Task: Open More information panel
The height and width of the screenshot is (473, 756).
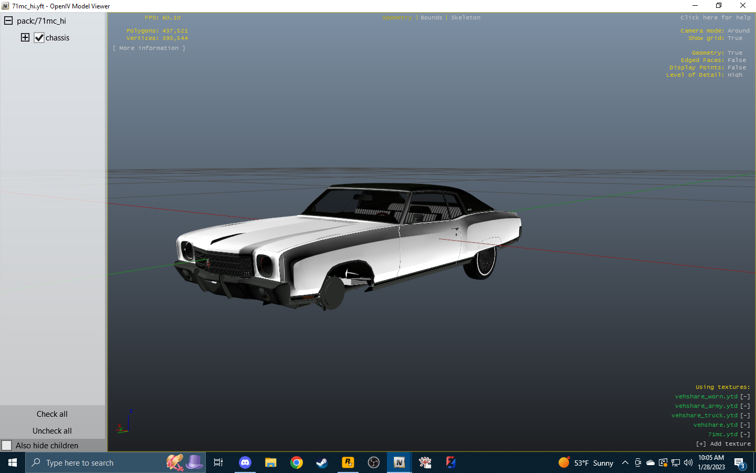Action: [x=149, y=48]
